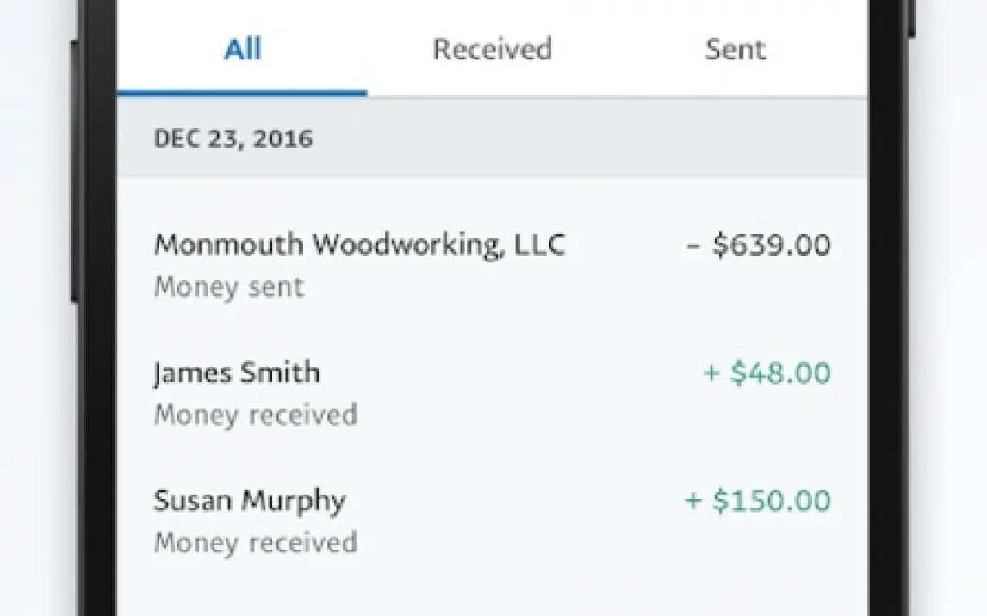Viewport: 987px width, 616px height.
Task: Click the LLC text in Monmouth entry
Action: 539,245
